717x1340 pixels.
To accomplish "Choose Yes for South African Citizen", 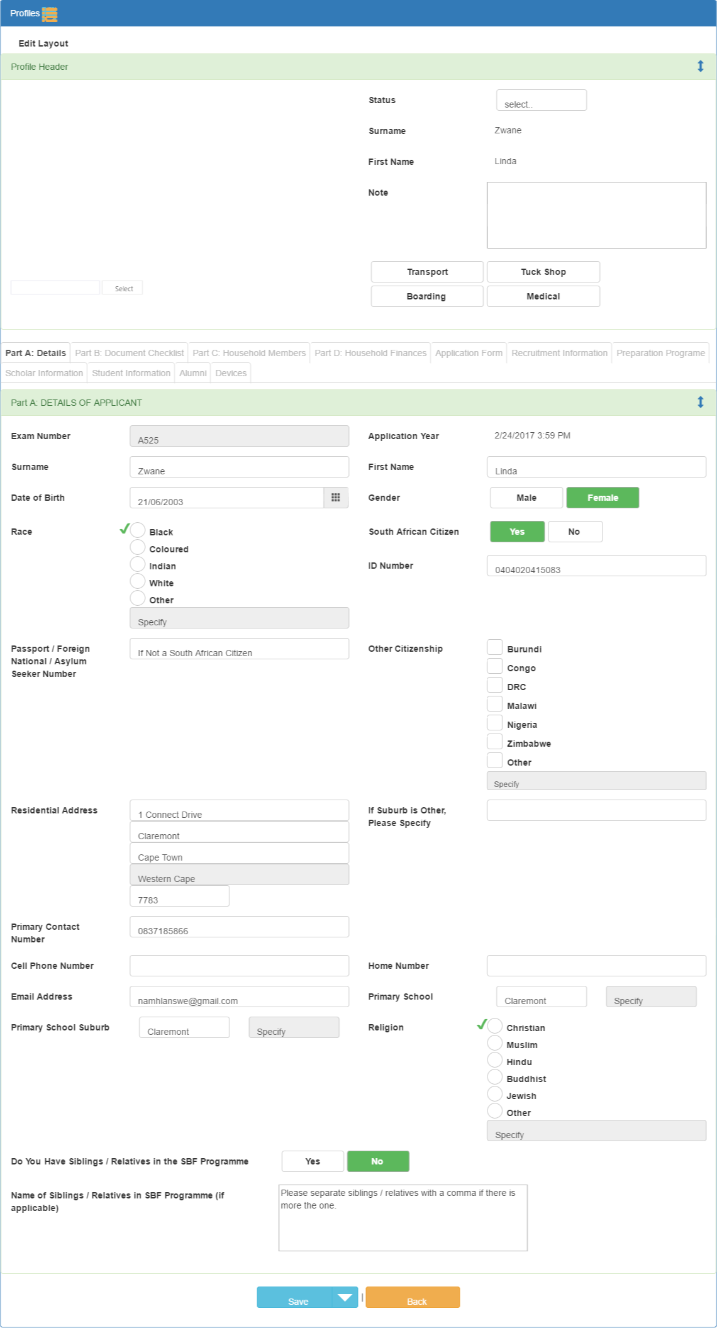I will tap(517, 532).
